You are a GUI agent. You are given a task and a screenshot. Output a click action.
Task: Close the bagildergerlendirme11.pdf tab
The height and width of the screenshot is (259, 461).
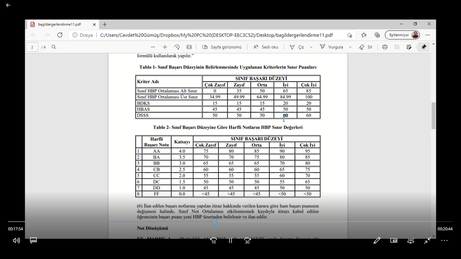click(94, 24)
